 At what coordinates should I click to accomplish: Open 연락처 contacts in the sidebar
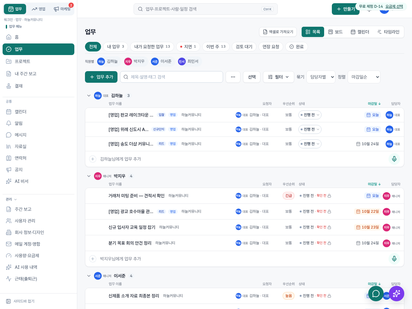point(38,158)
